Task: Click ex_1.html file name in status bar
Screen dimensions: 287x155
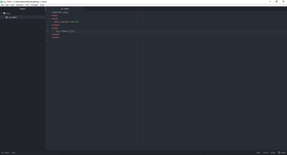Action: (x=5, y=153)
